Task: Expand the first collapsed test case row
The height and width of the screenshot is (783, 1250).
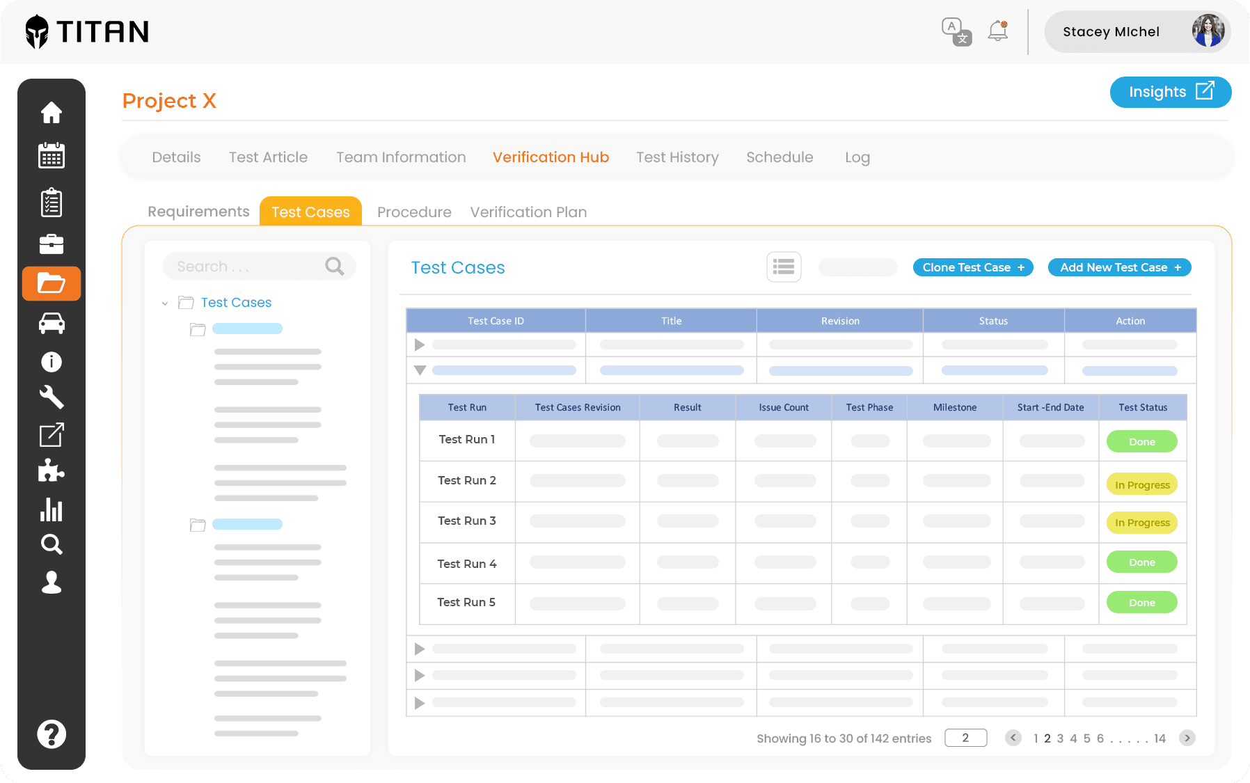Action: (419, 344)
